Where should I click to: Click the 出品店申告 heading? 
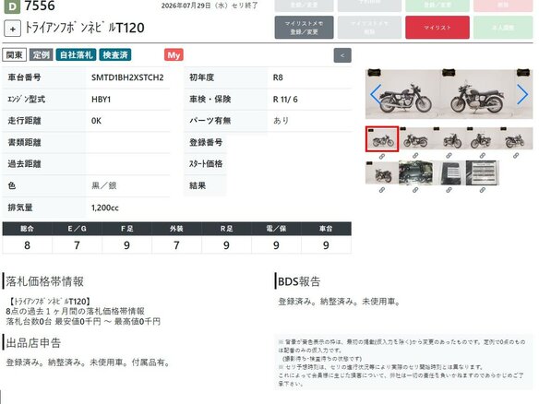[33, 342]
